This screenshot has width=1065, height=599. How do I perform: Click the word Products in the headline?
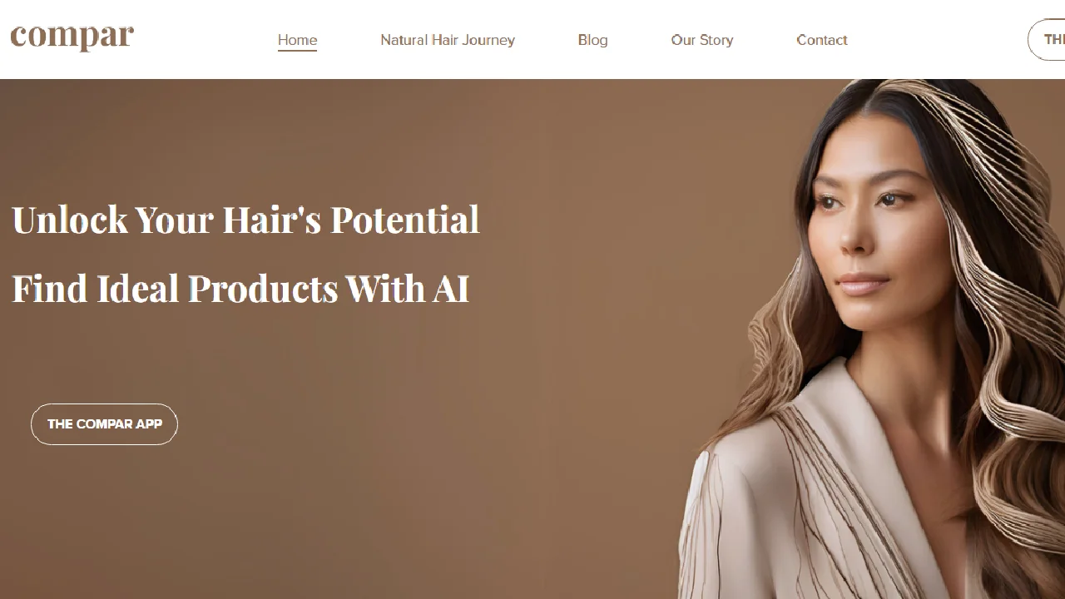coord(262,289)
